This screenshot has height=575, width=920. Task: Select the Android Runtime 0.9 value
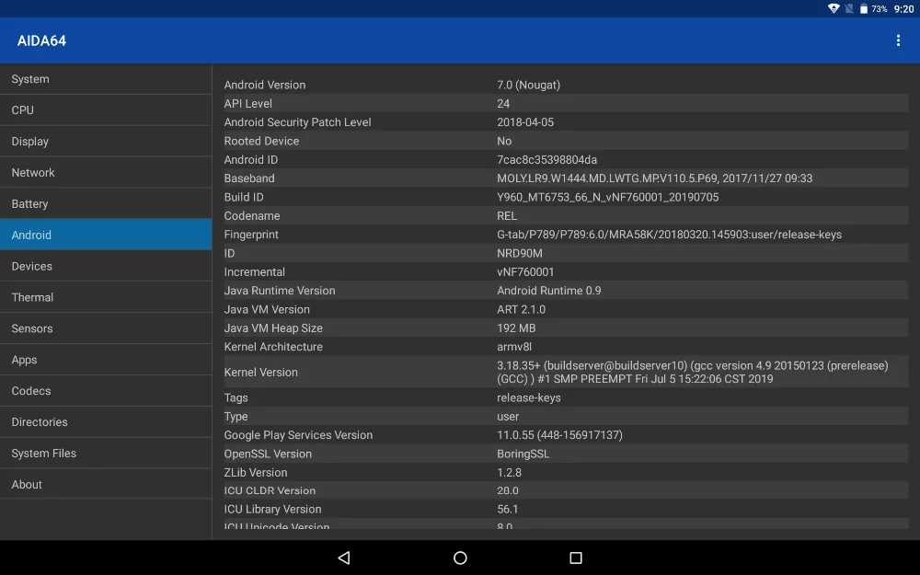tap(548, 291)
